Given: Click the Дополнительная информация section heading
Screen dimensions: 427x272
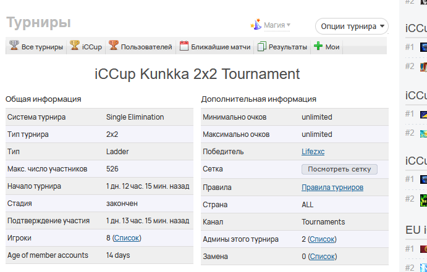Looking at the screenshot, I should 259,99.
